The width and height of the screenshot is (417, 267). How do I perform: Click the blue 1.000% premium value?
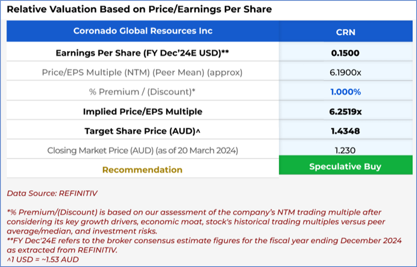tap(345, 92)
